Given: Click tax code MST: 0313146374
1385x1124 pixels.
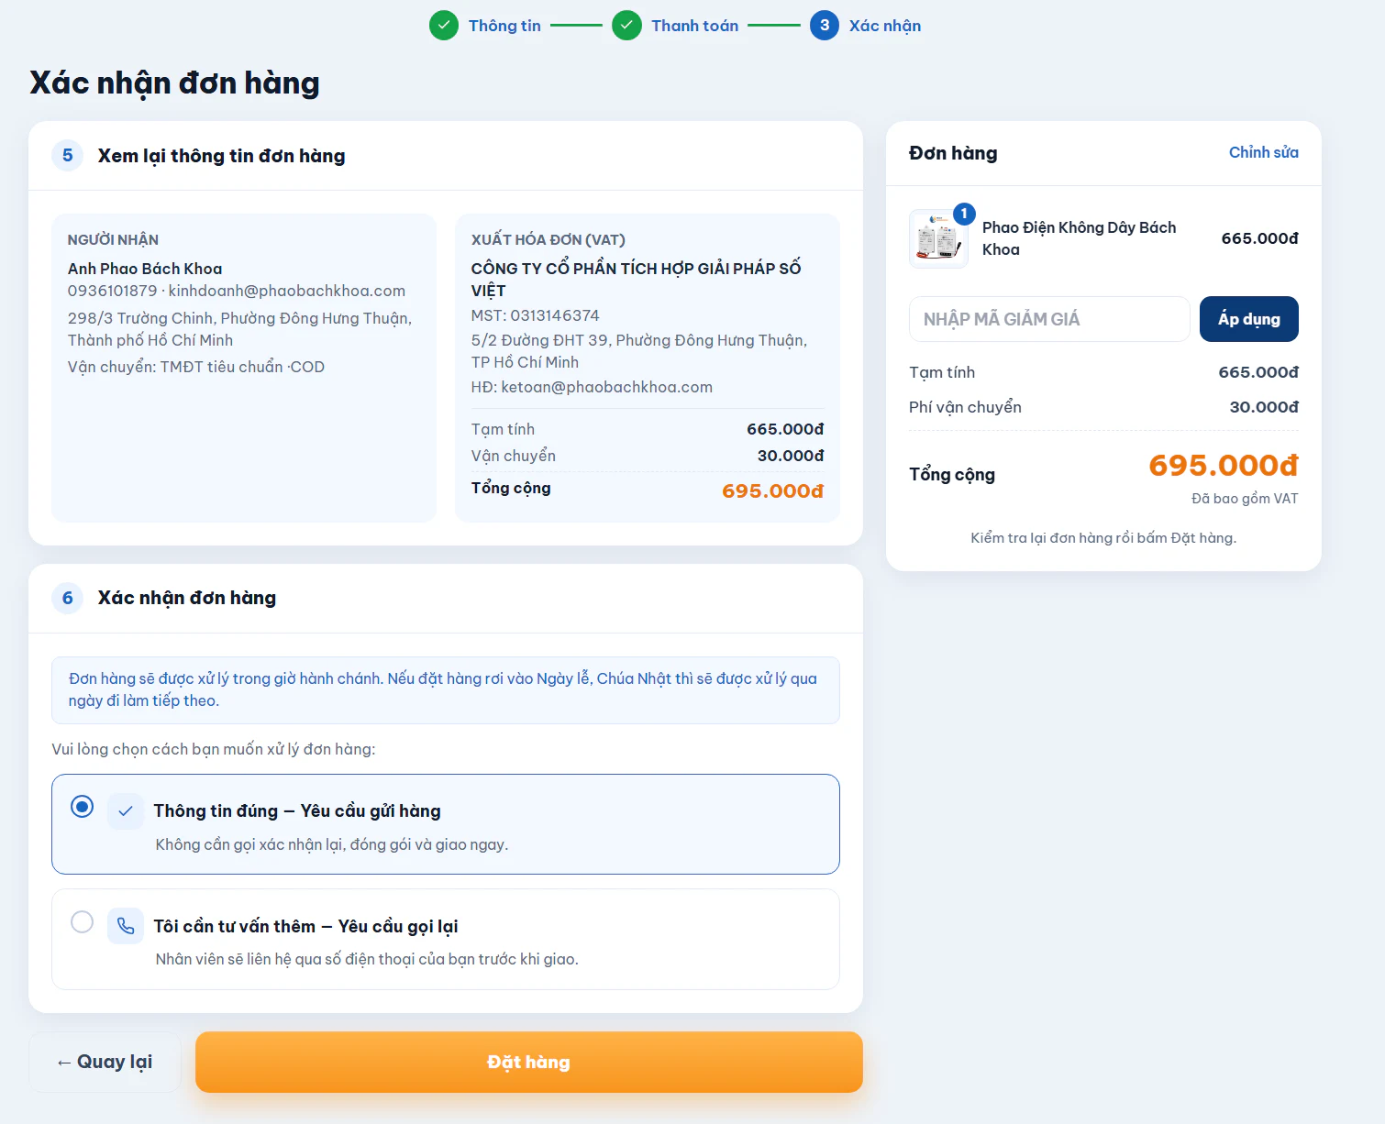Looking at the screenshot, I should [x=536, y=315].
